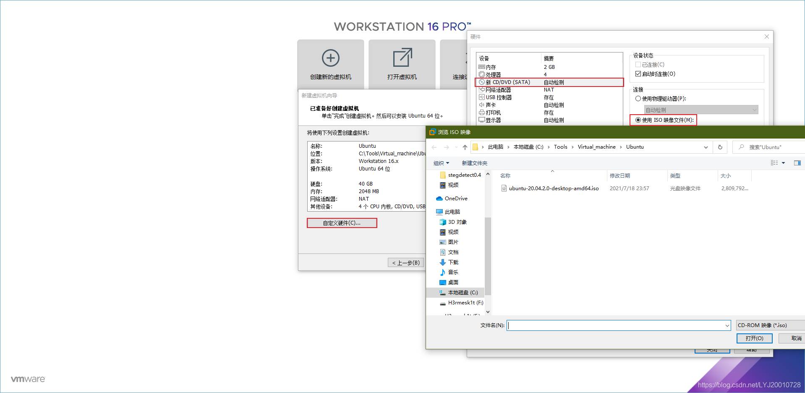
Task: Click Back (上一步) button in wizard
Action: (x=406, y=262)
